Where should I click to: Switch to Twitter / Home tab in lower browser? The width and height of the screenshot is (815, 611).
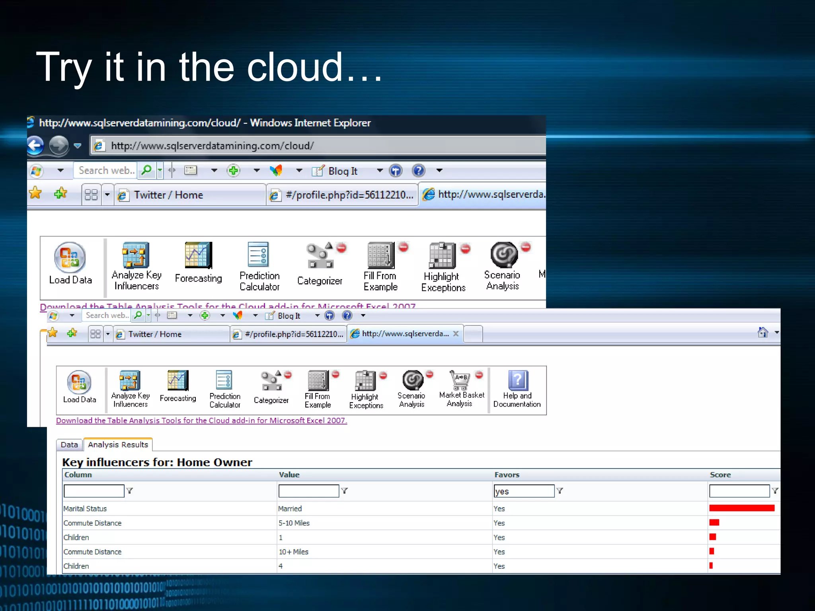[x=155, y=334]
